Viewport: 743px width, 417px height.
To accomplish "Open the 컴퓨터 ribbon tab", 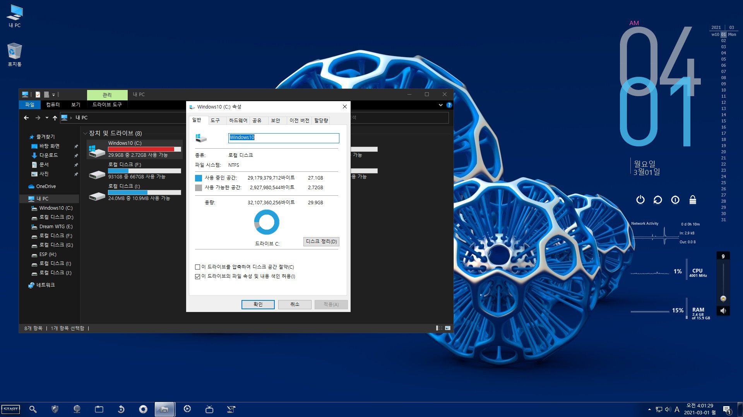I will click(x=53, y=105).
